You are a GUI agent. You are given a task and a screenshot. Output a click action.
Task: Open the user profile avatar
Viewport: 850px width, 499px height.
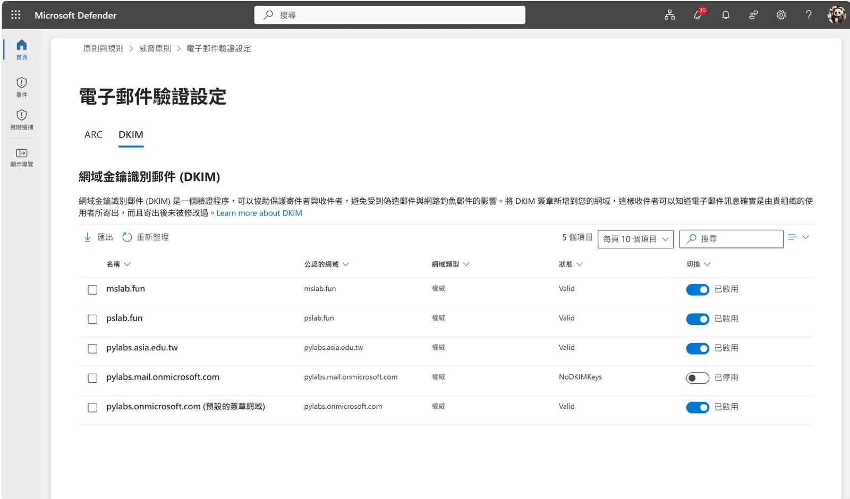coord(837,15)
